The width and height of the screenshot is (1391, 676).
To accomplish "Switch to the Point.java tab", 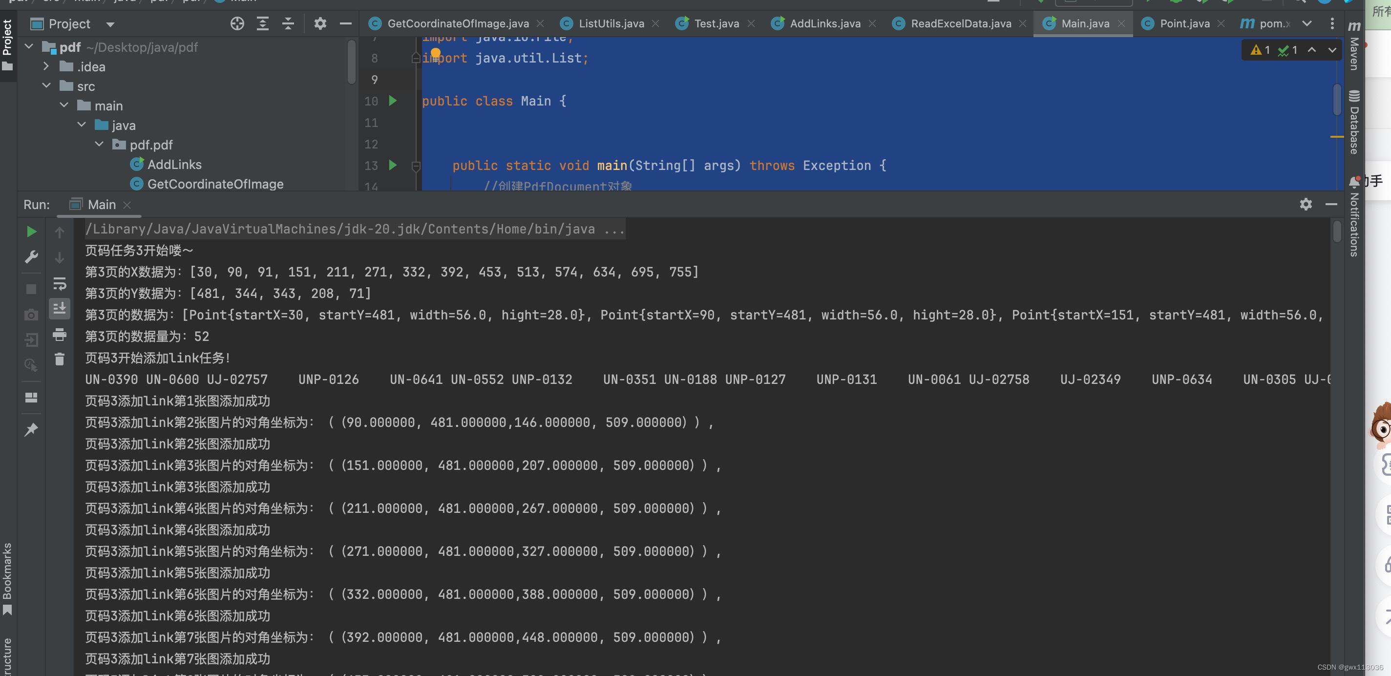I will click(1184, 24).
